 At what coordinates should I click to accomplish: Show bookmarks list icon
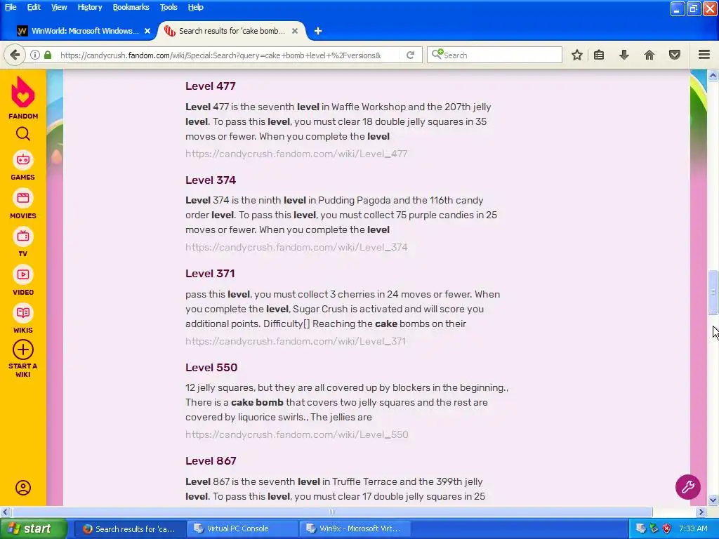(x=599, y=55)
